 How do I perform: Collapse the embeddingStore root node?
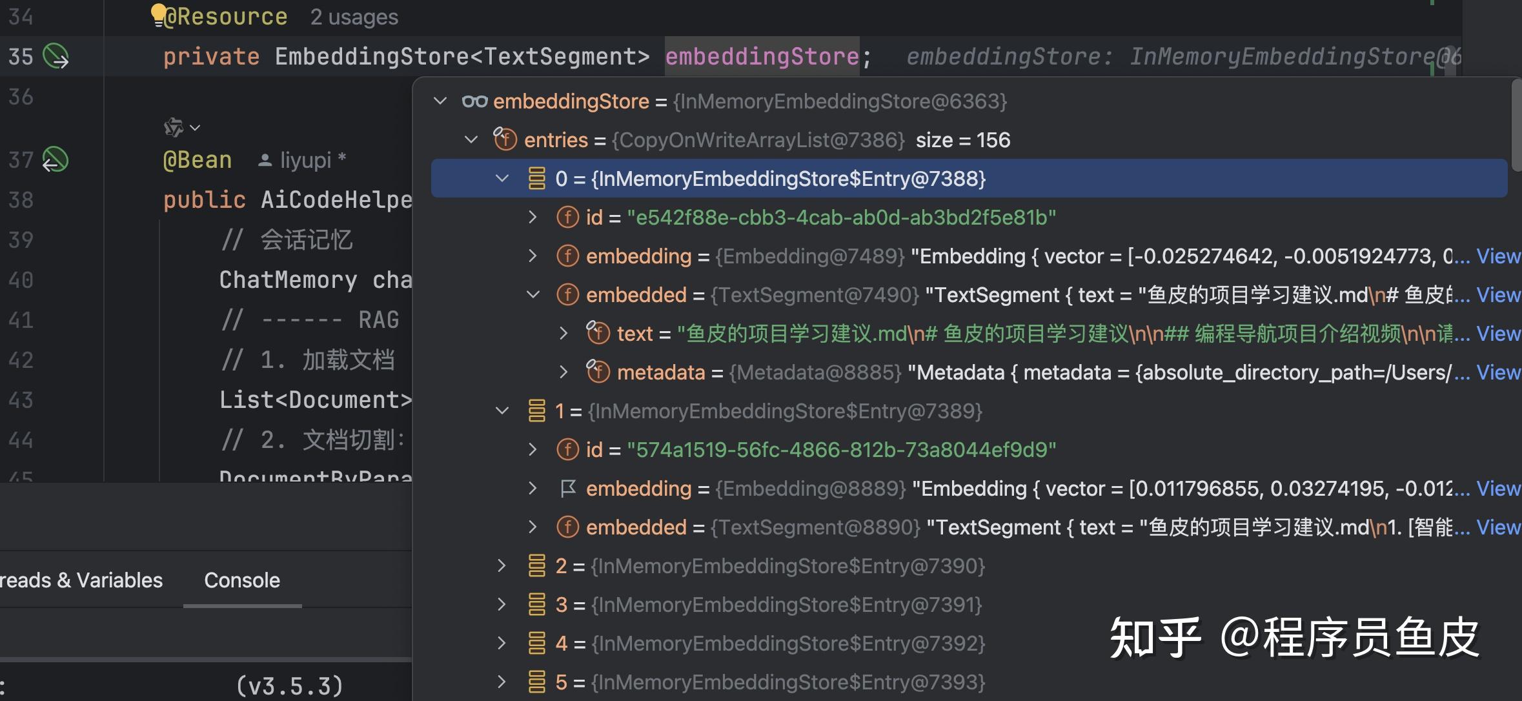pos(440,101)
